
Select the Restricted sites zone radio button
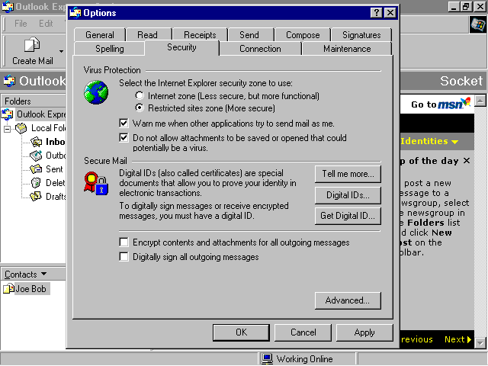(140, 108)
